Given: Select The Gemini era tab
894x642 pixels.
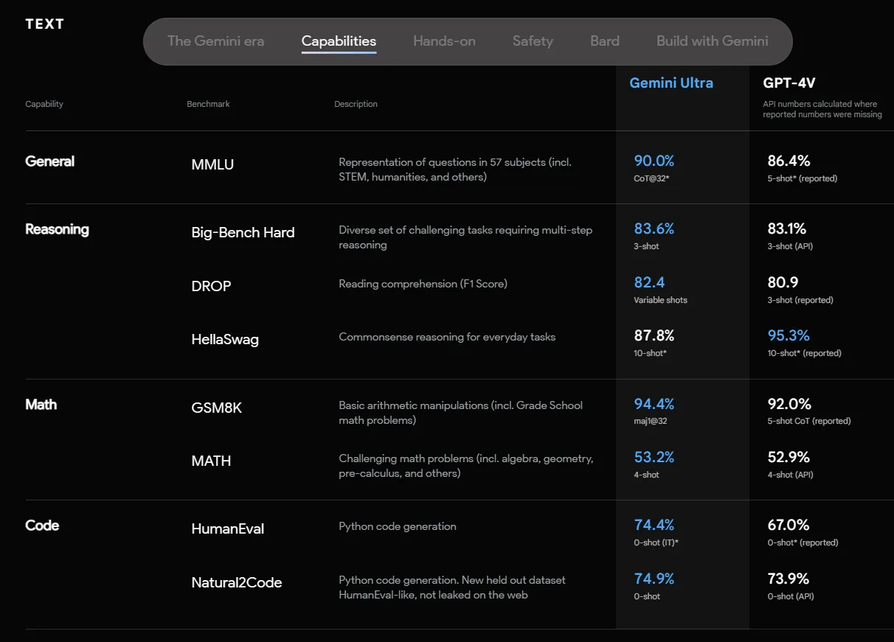Looking at the screenshot, I should click(x=215, y=41).
